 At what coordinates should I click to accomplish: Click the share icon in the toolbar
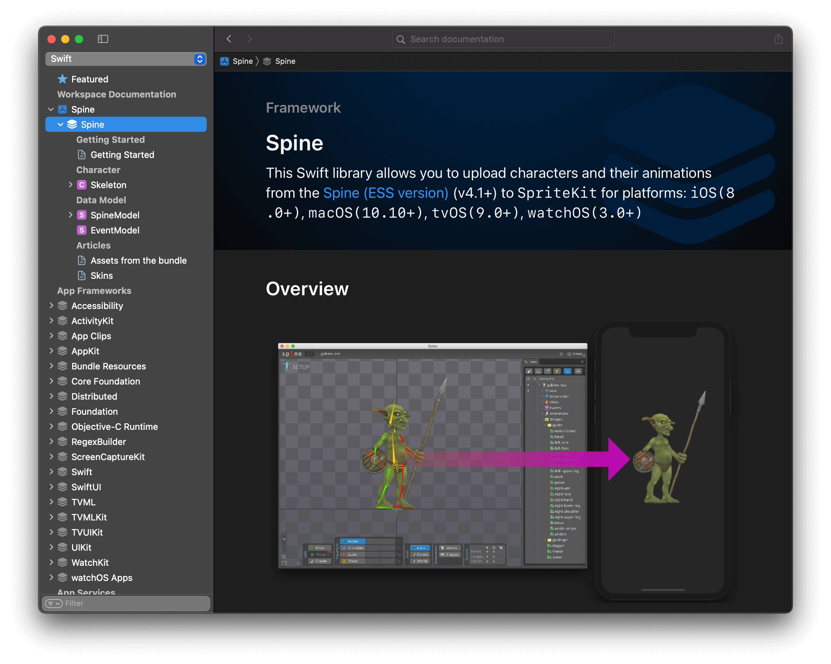coord(778,39)
